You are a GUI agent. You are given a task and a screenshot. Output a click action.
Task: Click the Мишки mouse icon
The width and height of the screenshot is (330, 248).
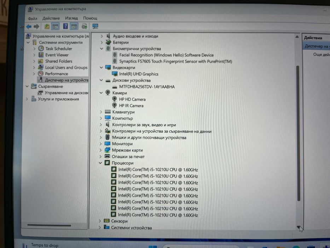click(108, 137)
